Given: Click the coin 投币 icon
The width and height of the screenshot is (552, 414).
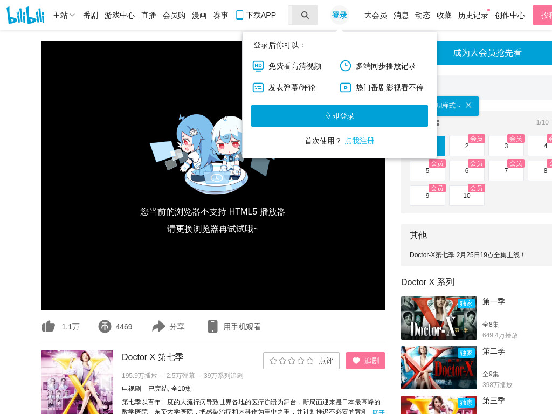Looking at the screenshot, I should (105, 326).
